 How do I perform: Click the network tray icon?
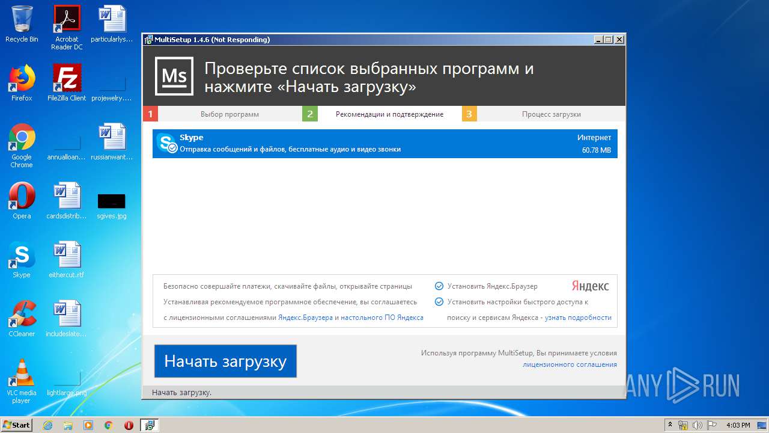point(683,425)
